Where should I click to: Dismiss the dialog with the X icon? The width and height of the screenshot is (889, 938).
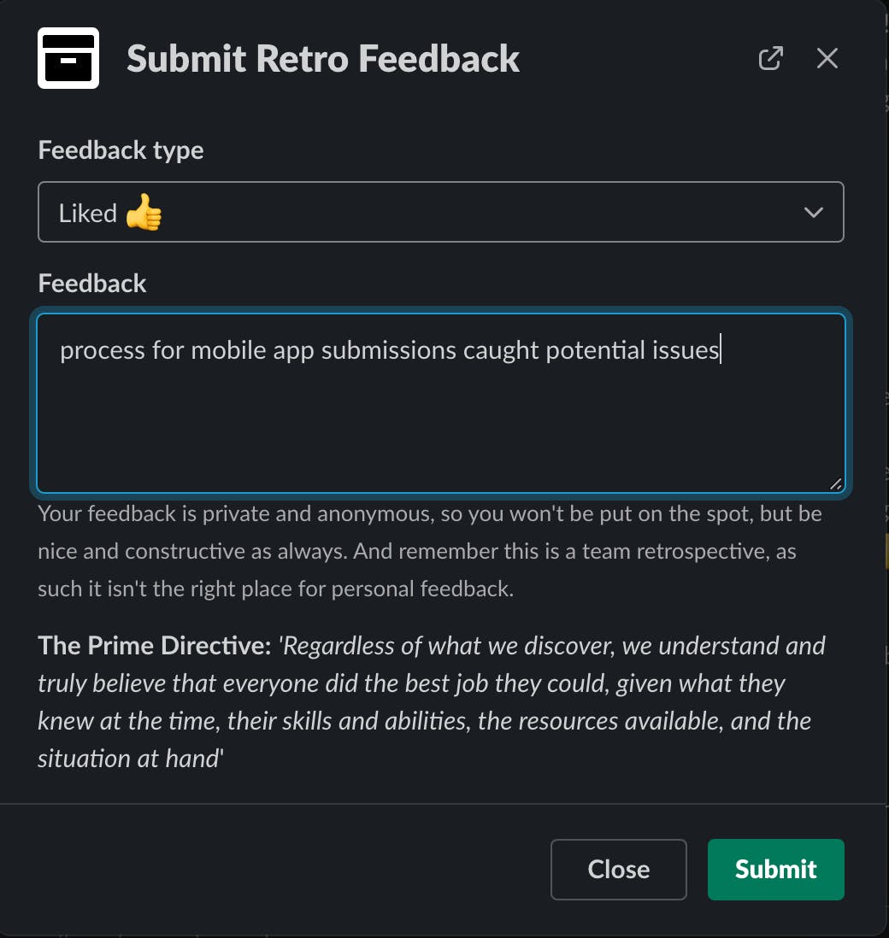pos(827,58)
